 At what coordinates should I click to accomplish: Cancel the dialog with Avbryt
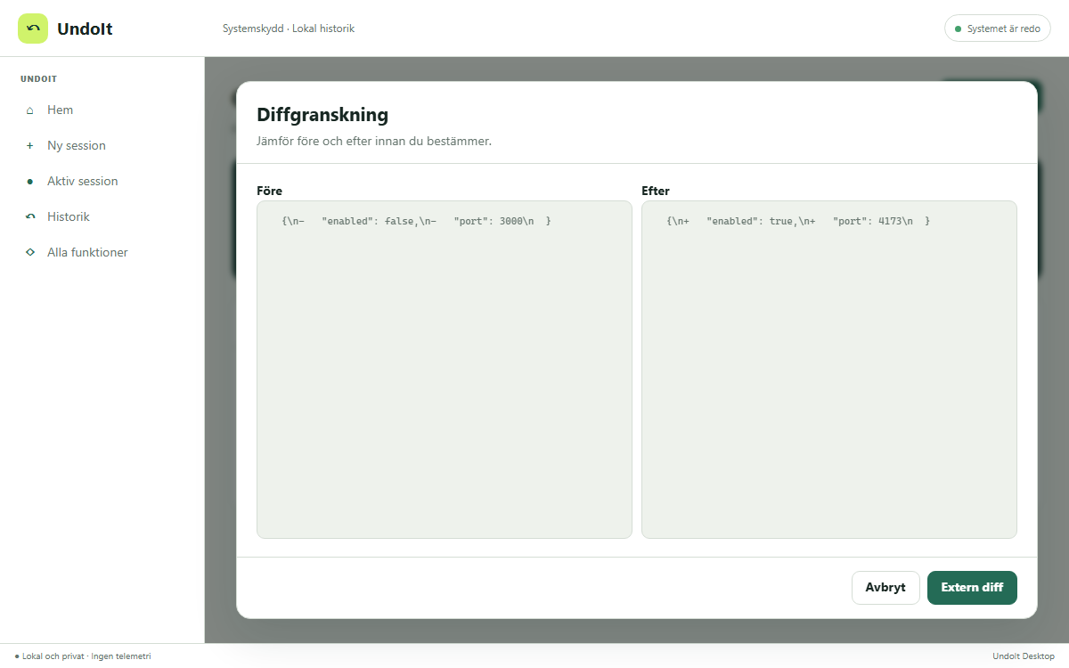pyautogui.click(x=885, y=588)
